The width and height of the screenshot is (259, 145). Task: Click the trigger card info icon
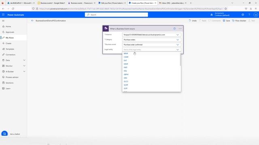[174, 29]
